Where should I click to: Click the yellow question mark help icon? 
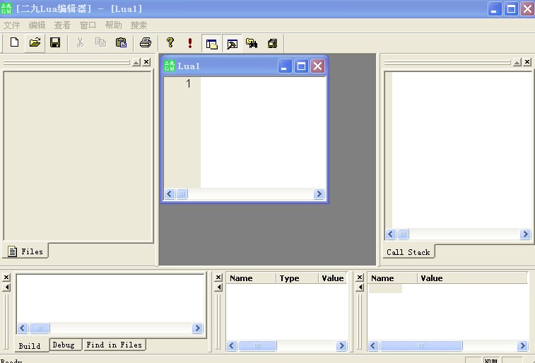click(x=170, y=42)
